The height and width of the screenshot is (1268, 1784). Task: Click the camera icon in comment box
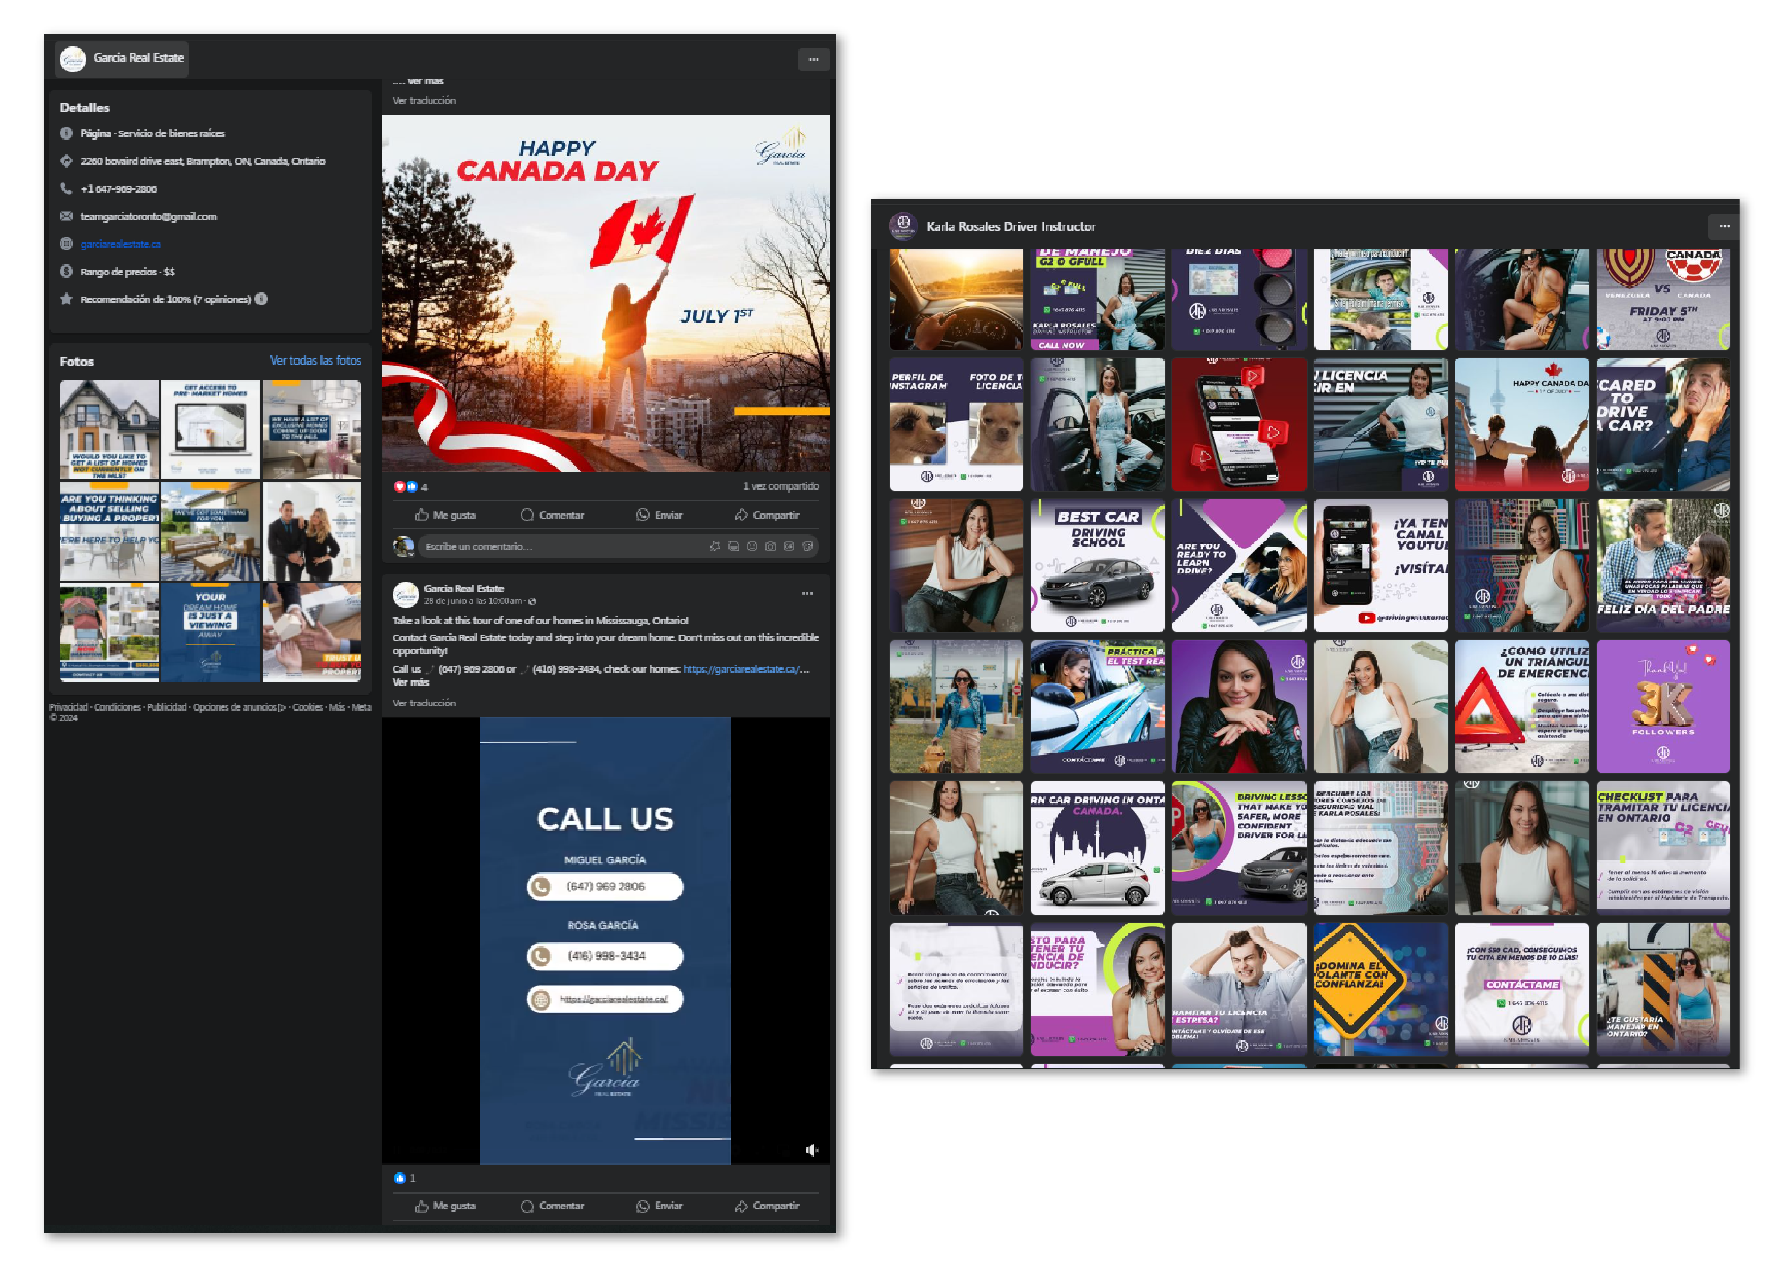click(771, 547)
